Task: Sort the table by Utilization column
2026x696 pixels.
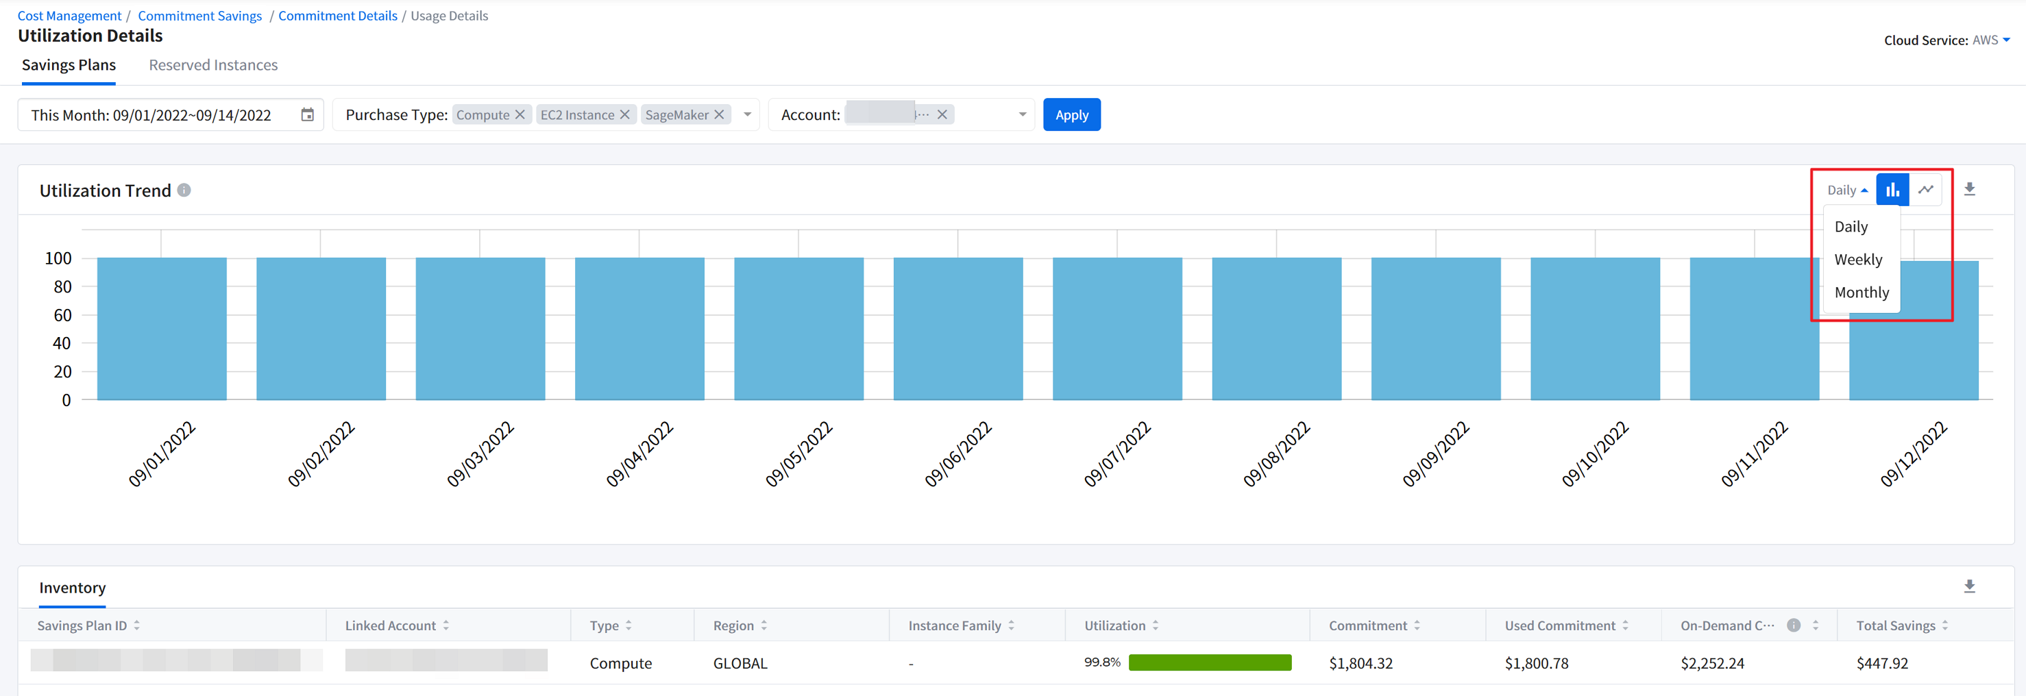Action: [1155, 625]
